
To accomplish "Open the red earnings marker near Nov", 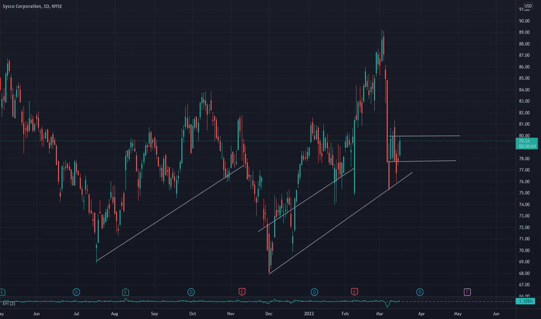I will tap(242, 292).
